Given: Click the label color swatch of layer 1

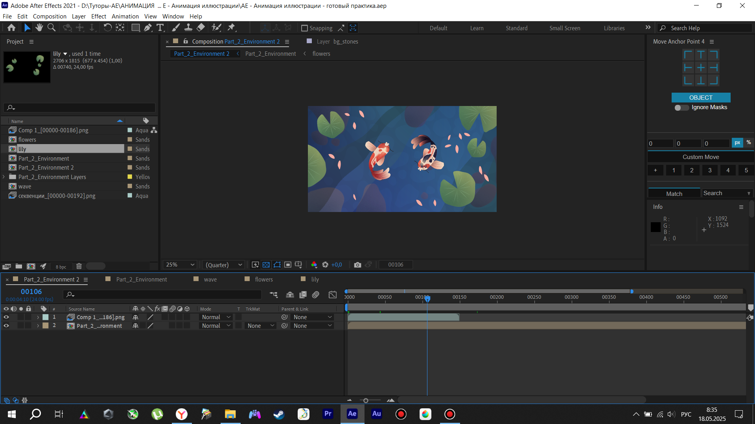Looking at the screenshot, I should pyautogui.click(x=46, y=317).
